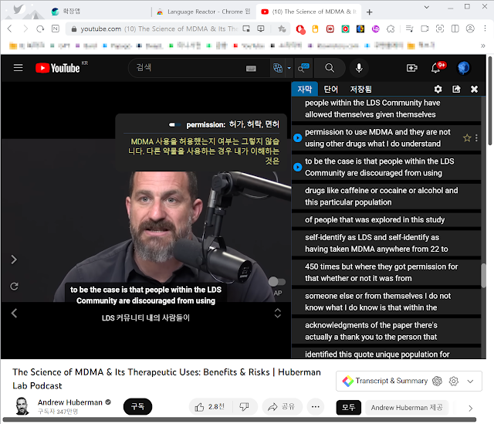
Task: Select subtitle 'acknowledgments of the paper'
Action: coord(386,331)
